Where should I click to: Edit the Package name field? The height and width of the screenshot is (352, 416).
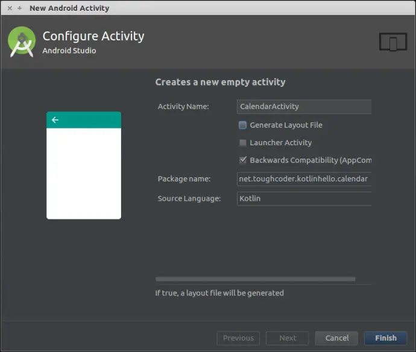[x=304, y=179]
